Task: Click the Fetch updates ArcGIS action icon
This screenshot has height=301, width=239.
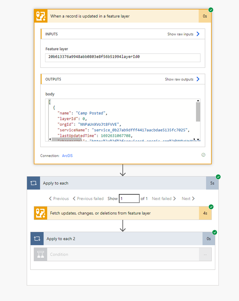Action: pyautogui.click(x=41, y=213)
